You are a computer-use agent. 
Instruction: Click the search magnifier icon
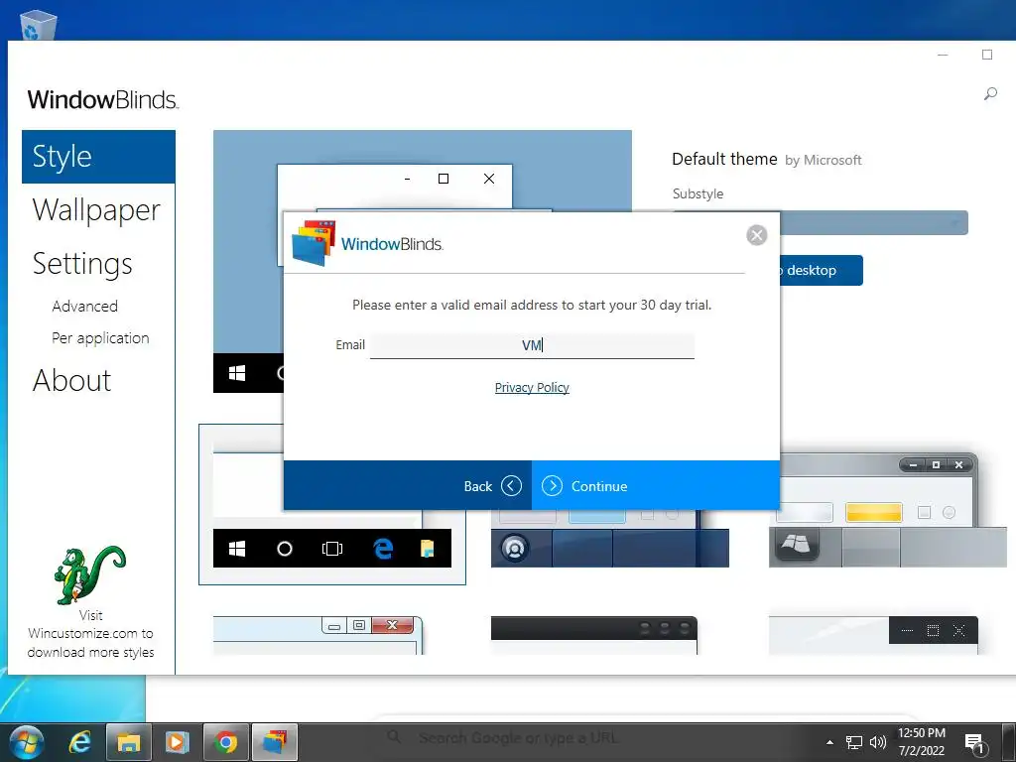990,94
